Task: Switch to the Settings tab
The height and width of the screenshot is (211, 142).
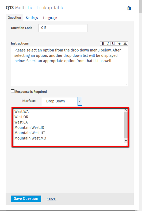Action: point(32,18)
